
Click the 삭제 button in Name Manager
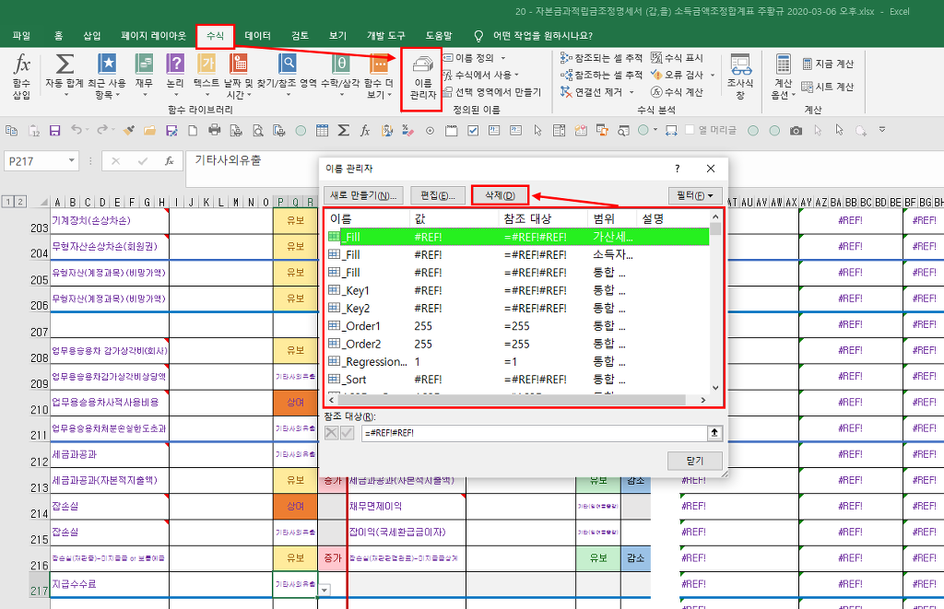tap(499, 195)
